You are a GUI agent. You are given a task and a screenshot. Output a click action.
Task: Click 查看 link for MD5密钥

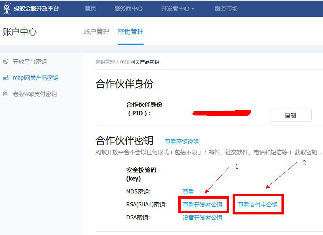coord(188,191)
